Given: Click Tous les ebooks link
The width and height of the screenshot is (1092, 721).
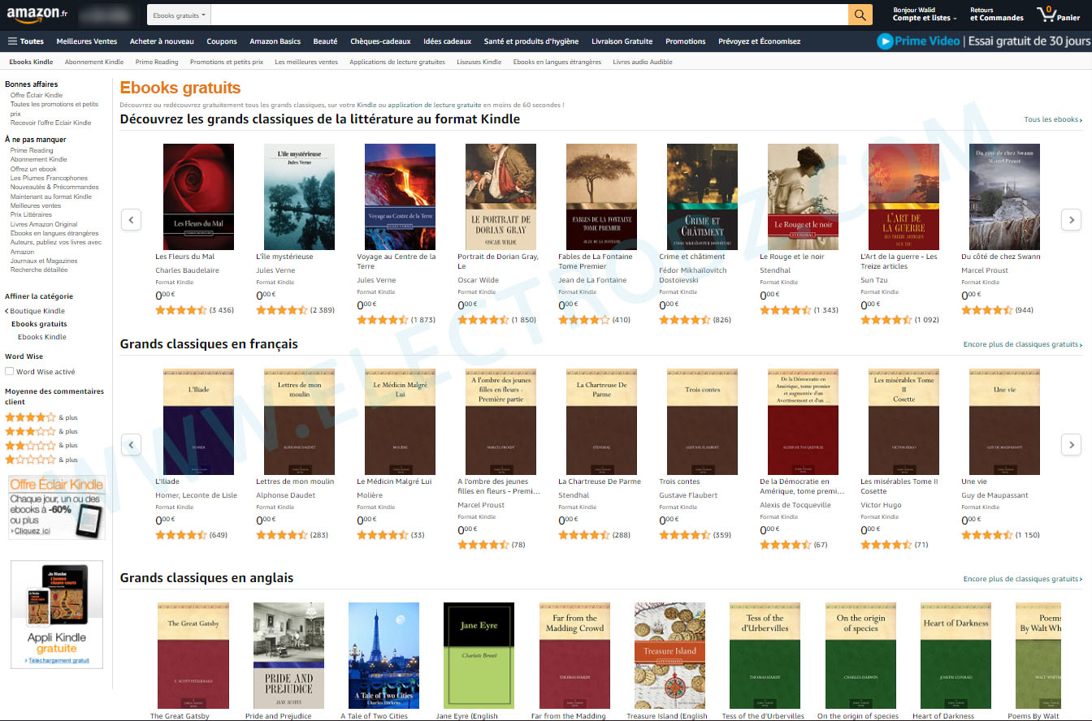Looking at the screenshot, I should pos(1053,119).
